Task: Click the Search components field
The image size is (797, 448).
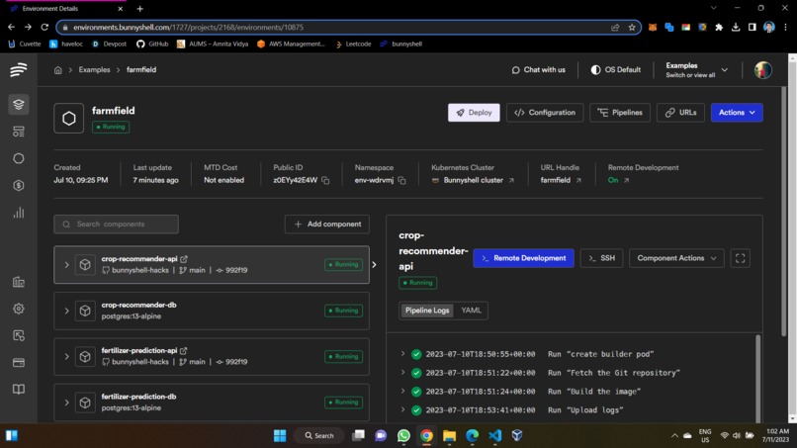Action: point(116,224)
